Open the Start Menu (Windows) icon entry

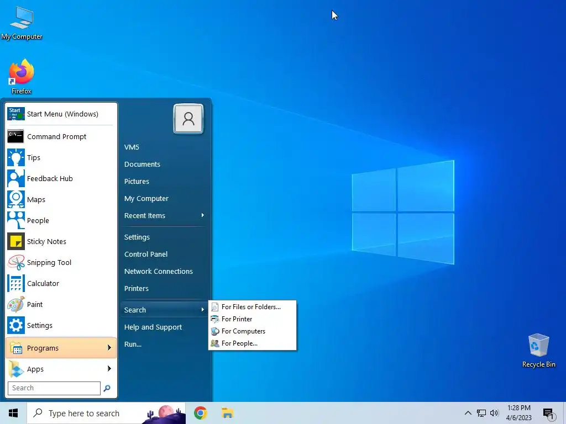click(16, 114)
